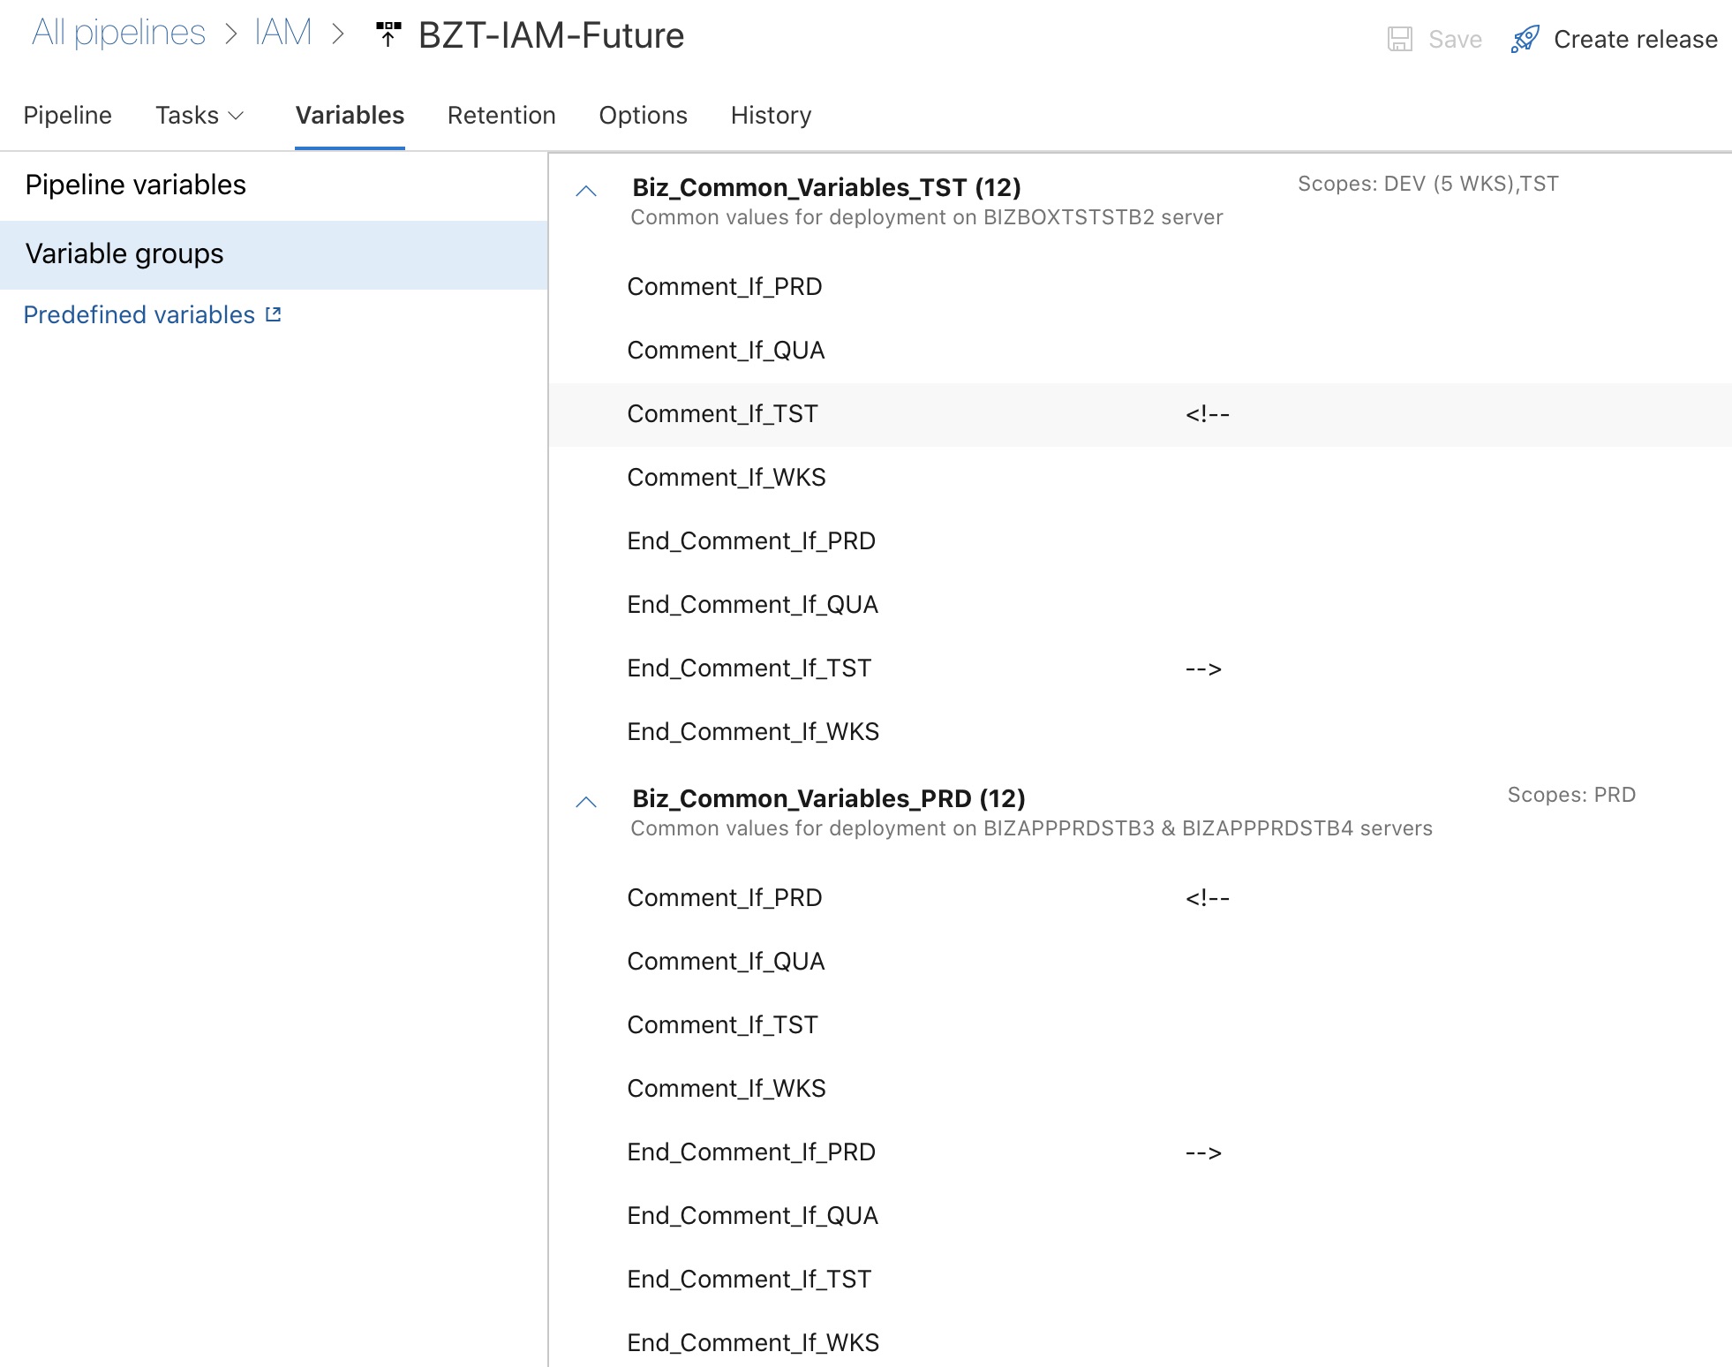Screen dimensions: 1732x1367
Task: Click the Save floppy disk icon
Action: [1400, 39]
